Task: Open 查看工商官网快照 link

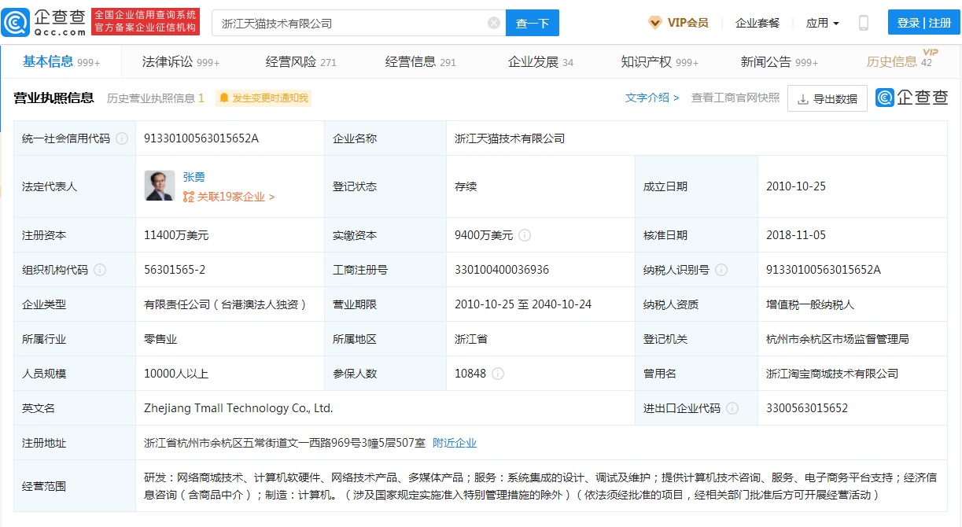Action: 735,98
